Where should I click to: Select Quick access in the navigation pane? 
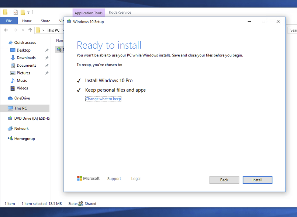(x=25, y=43)
